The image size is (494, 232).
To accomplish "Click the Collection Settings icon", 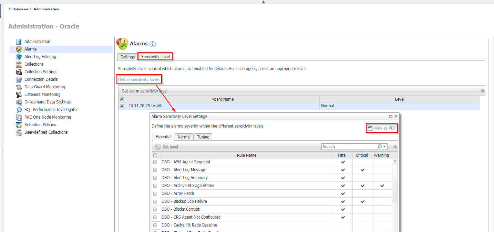I will pyautogui.click(x=19, y=72).
